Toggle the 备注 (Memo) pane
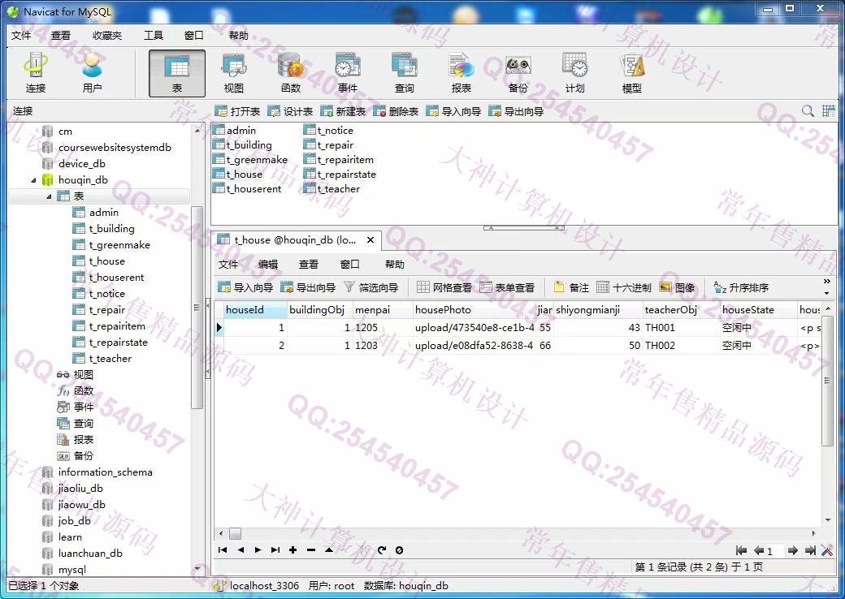The height and width of the screenshot is (599, 845). [x=571, y=287]
